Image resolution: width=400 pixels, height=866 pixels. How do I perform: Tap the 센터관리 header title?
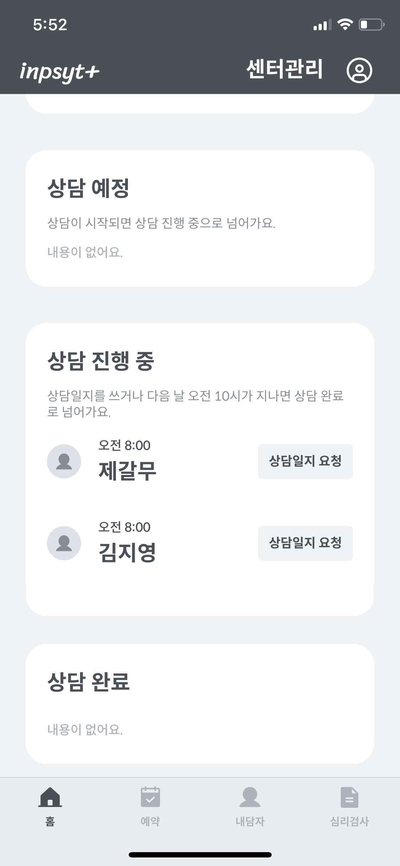(284, 69)
